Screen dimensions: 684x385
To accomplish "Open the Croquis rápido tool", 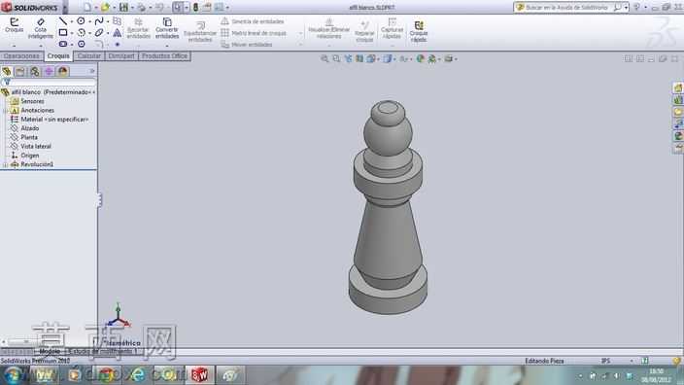I will 419,31.
